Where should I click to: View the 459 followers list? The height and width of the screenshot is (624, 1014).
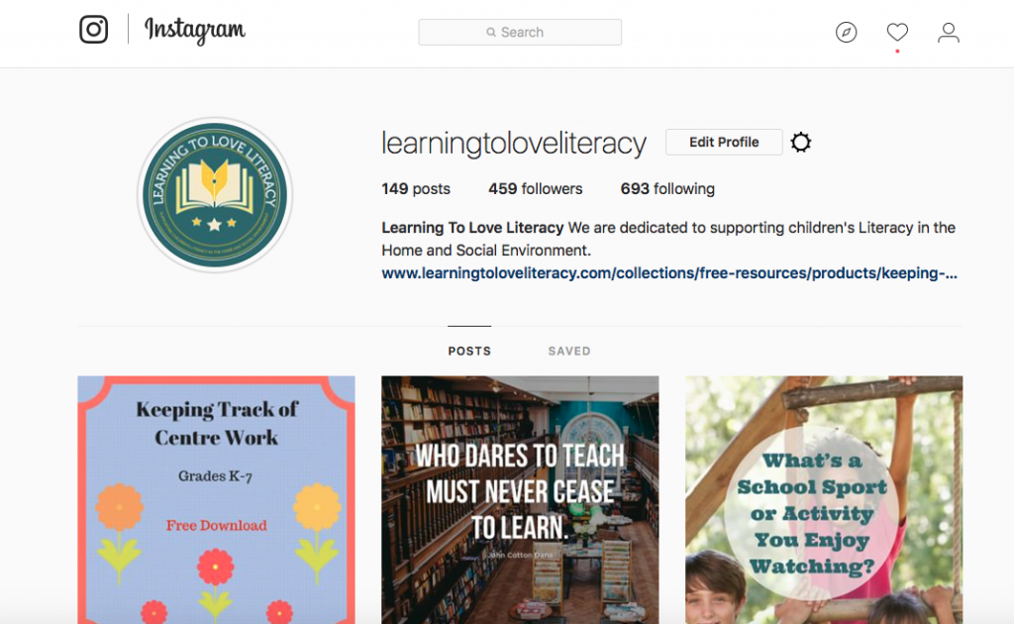(536, 189)
